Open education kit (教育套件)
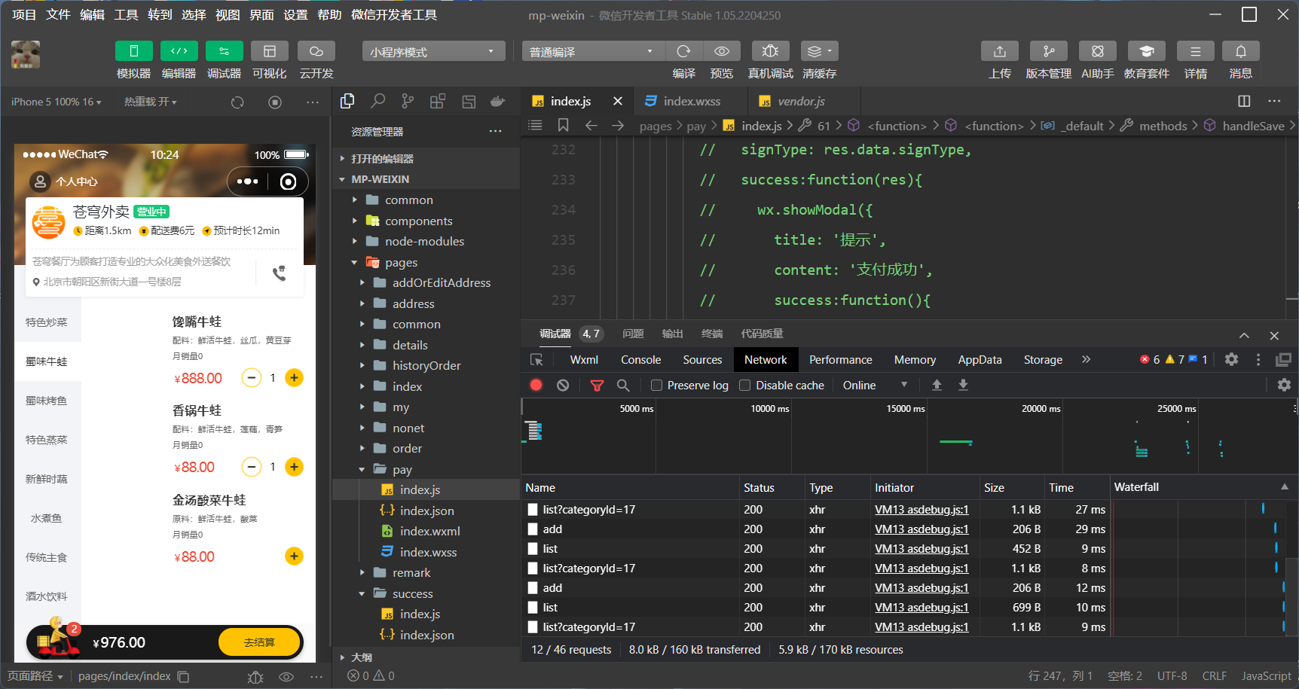 point(1147,51)
